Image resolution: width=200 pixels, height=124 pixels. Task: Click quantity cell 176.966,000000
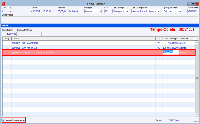[x=171, y=48]
